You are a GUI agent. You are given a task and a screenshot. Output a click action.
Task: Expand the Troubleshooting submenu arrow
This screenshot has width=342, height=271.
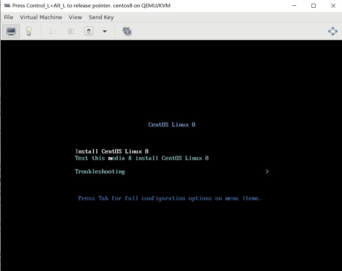pos(267,172)
